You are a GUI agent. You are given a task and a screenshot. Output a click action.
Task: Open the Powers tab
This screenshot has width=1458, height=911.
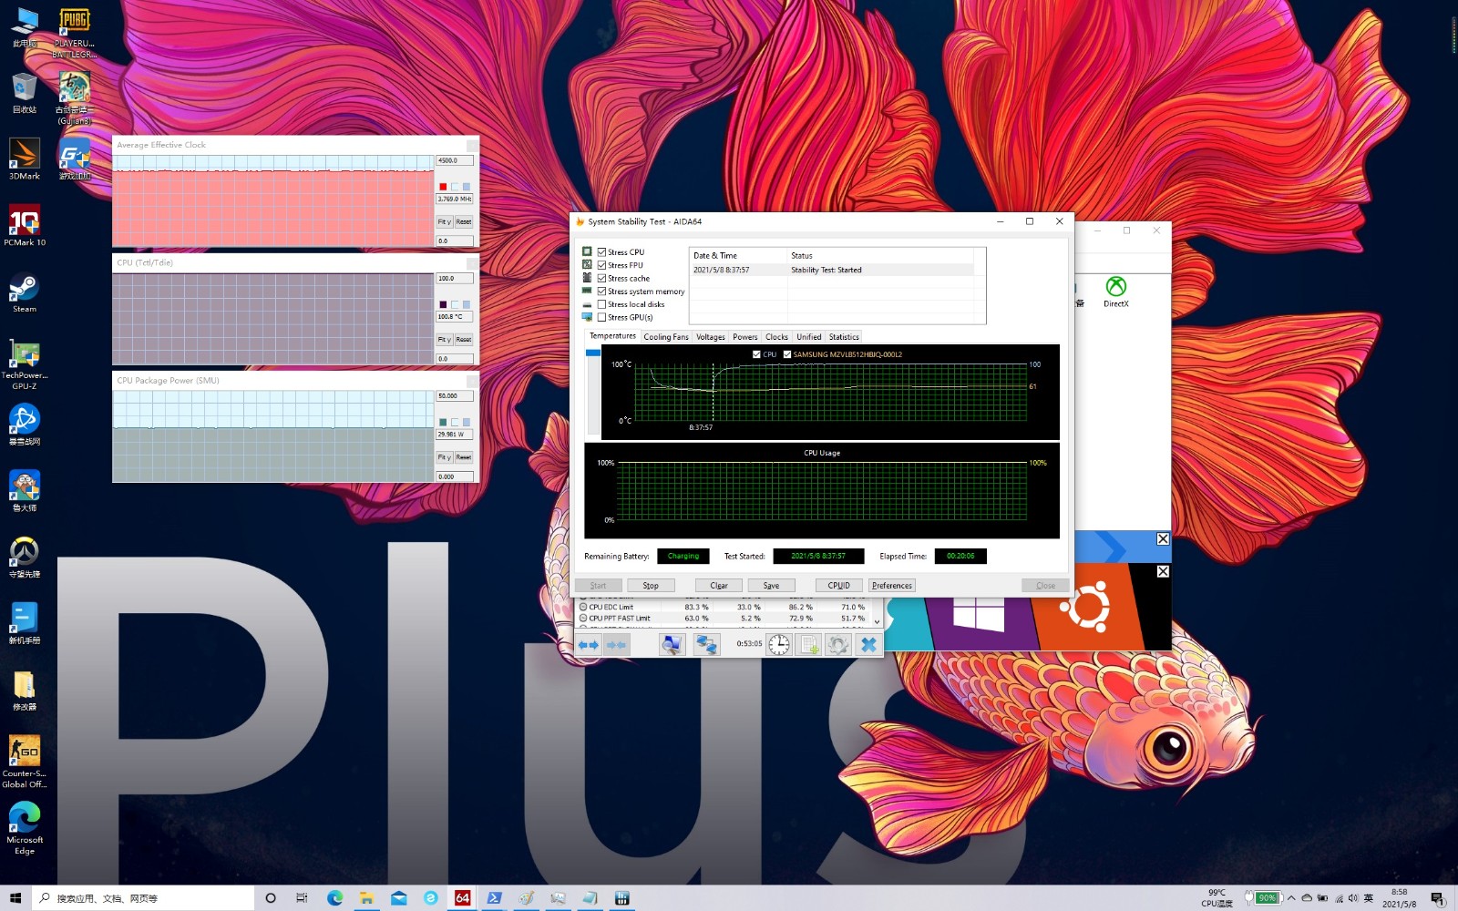(x=745, y=337)
